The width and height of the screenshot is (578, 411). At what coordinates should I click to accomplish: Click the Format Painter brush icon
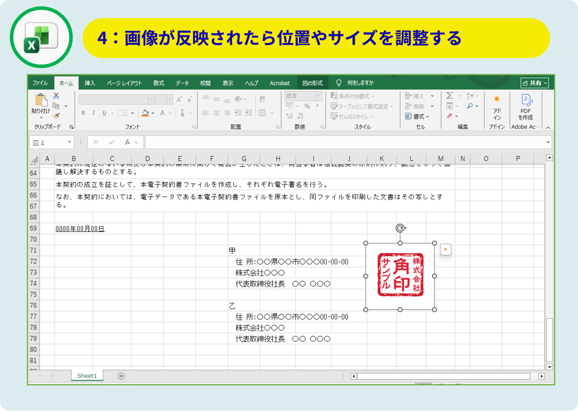(56, 116)
